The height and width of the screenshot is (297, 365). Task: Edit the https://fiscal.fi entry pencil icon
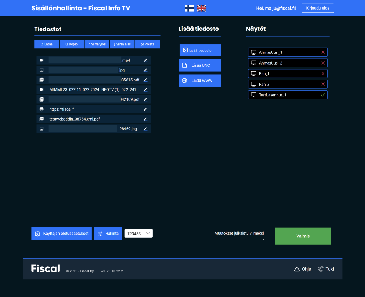pos(145,109)
